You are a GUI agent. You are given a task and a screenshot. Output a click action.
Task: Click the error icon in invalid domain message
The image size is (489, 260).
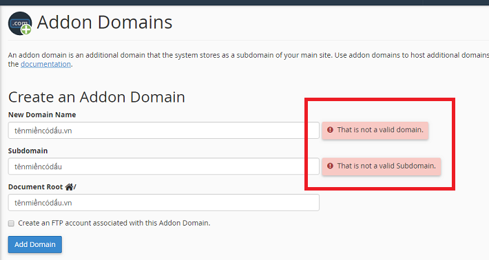point(330,130)
